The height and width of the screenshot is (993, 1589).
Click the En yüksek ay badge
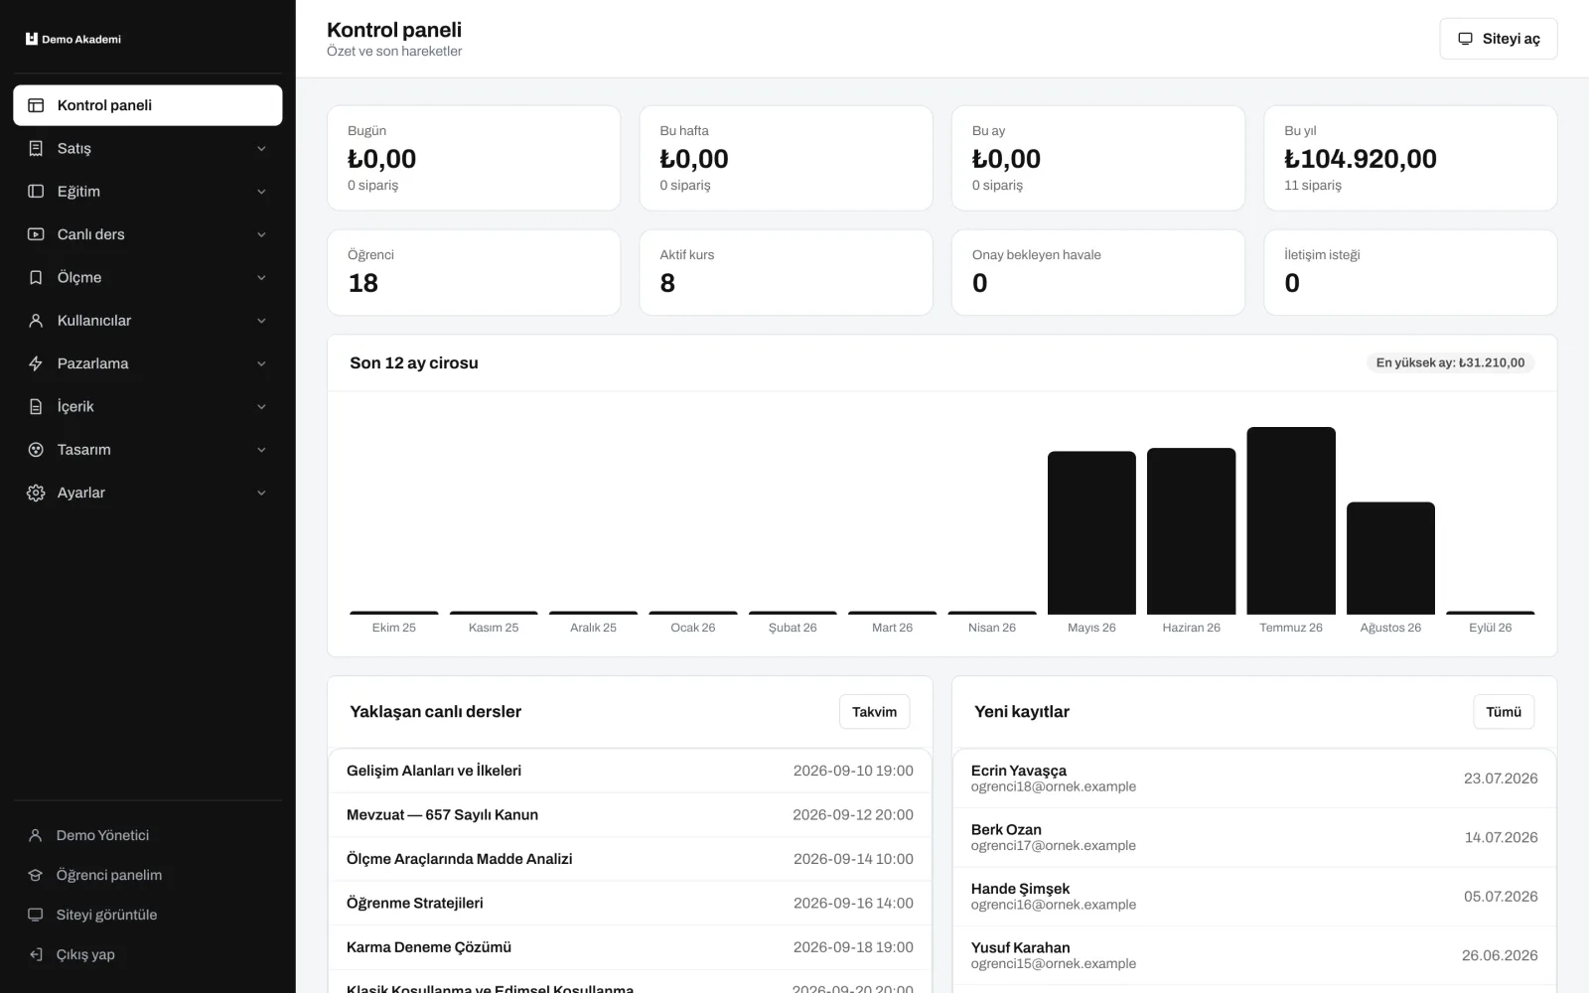pos(1450,362)
